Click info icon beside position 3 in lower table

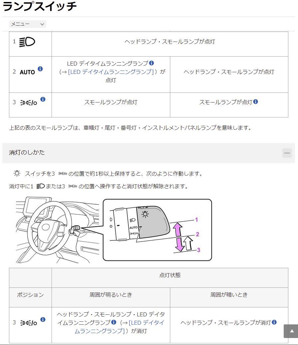point(43,319)
